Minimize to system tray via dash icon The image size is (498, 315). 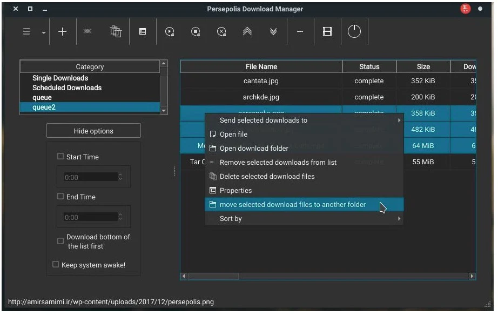coord(300,31)
